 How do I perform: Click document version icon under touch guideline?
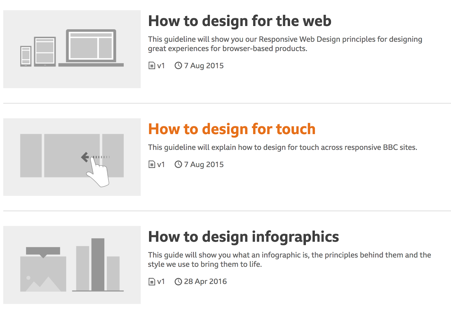(x=152, y=164)
